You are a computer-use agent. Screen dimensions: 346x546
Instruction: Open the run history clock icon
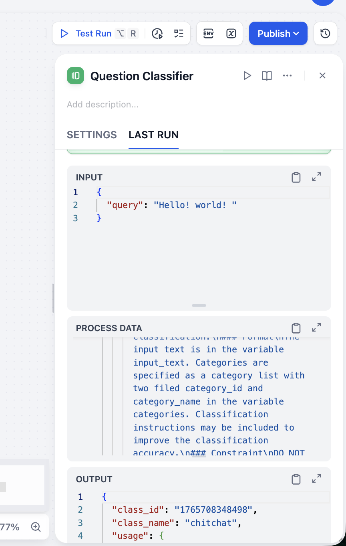click(x=157, y=33)
